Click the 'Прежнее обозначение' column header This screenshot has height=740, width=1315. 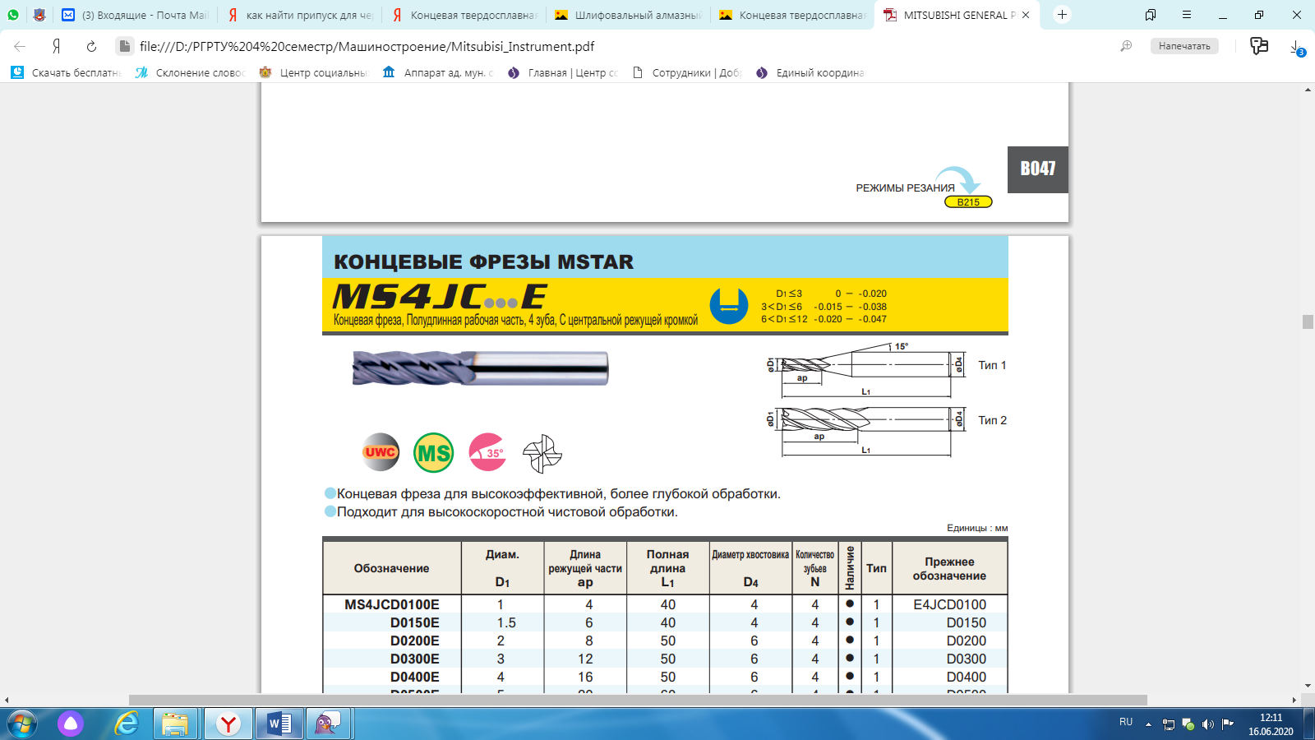click(x=949, y=568)
